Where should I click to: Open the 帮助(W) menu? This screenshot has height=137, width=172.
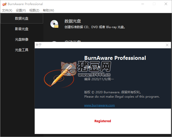(x=48, y=10)
